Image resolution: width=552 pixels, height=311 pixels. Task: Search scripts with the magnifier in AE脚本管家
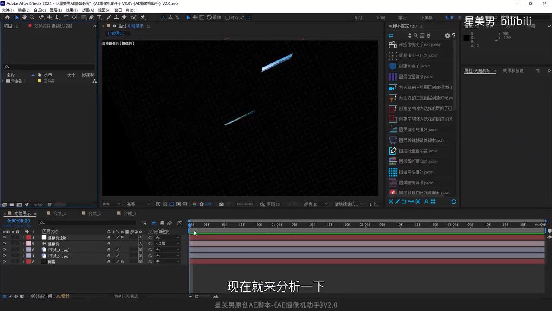(x=416, y=35)
